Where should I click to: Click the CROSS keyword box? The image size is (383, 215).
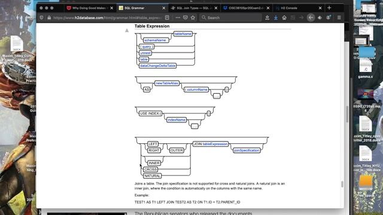(150, 169)
